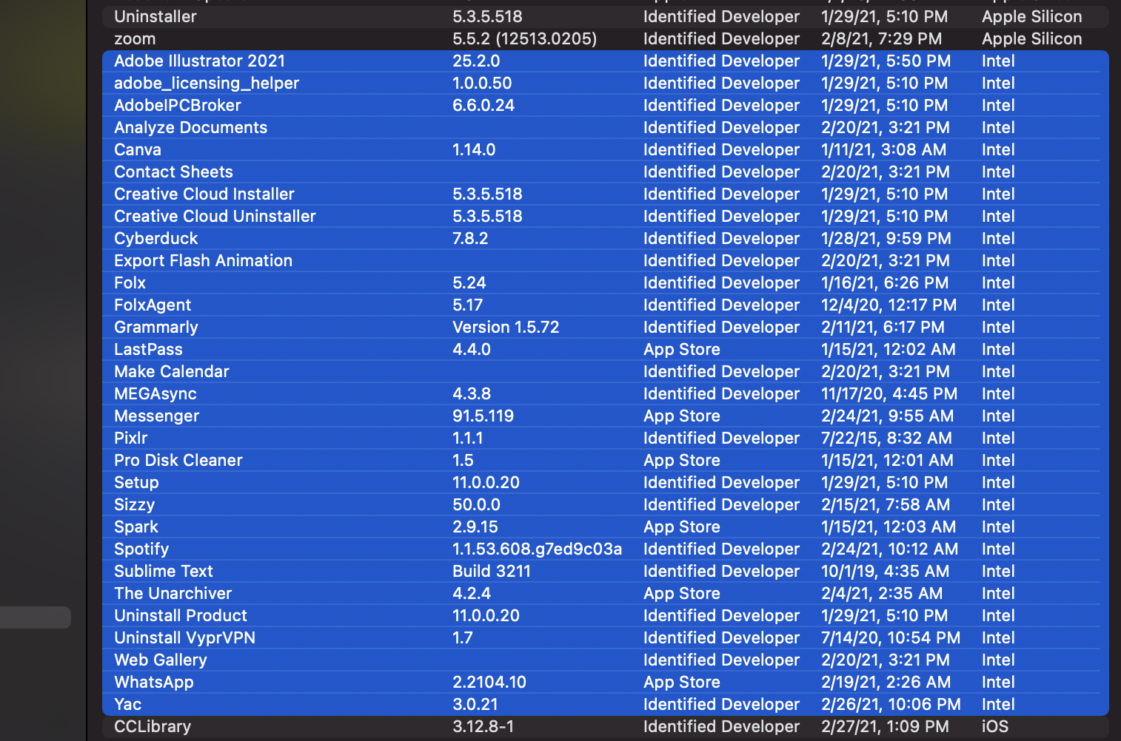1121x741 pixels.
Task: Click the CCLibrary row
Action: (x=606, y=726)
